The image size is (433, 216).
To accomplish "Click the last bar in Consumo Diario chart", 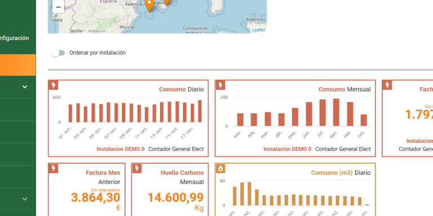I will pos(200,111).
